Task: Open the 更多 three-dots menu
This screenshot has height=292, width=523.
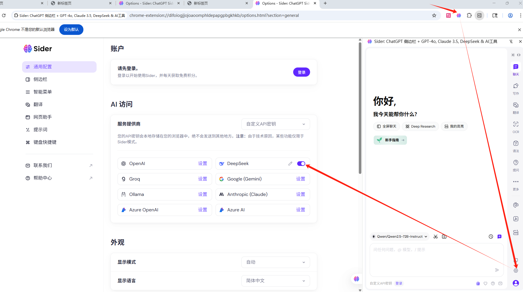Action: (x=516, y=182)
